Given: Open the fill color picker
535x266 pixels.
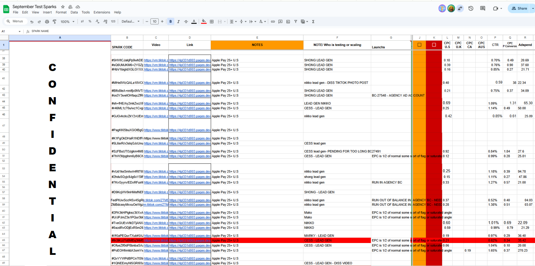Looking at the screenshot, I should pos(204,22).
